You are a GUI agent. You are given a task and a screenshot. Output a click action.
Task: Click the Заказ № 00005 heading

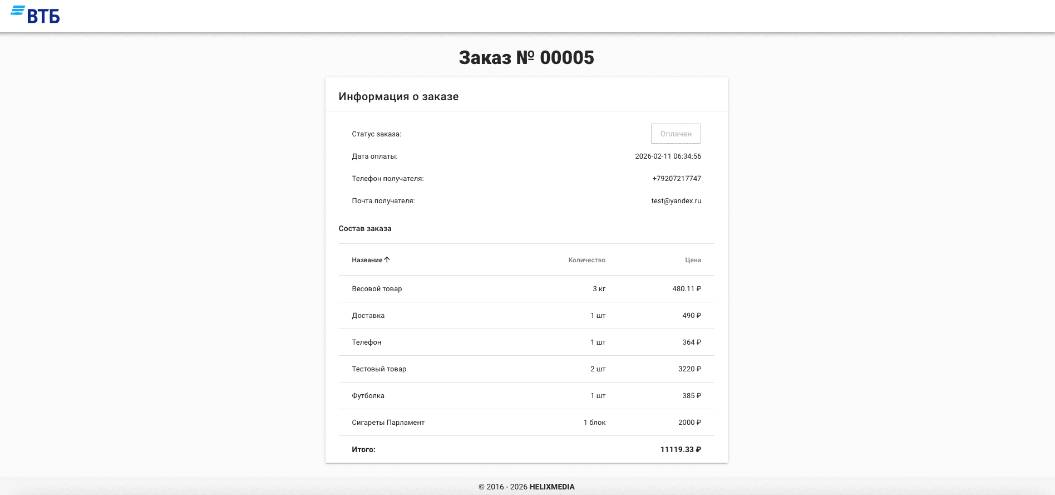[526, 57]
